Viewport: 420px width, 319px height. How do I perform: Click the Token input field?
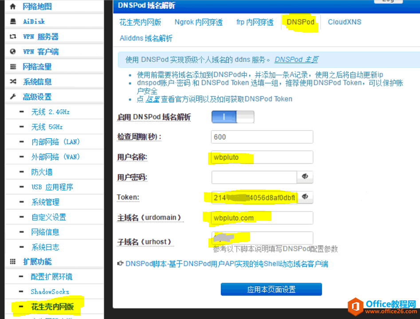pyautogui.click(x=254, y=197)
